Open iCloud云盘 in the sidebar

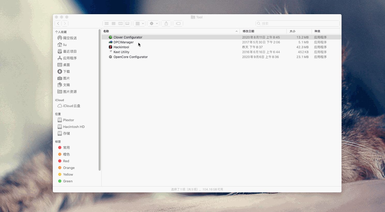tap(69, 106)
